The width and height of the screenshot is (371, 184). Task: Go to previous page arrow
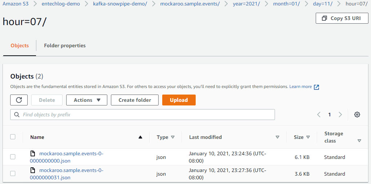click(x=319, y=115)
